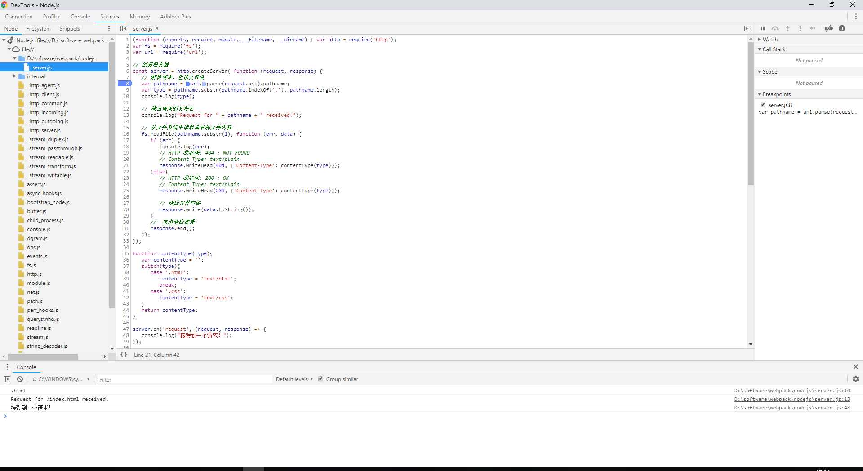This screenshot has height=471, width=863.
Task: Open the server.js:48 source link
Action: click(792, 408)
